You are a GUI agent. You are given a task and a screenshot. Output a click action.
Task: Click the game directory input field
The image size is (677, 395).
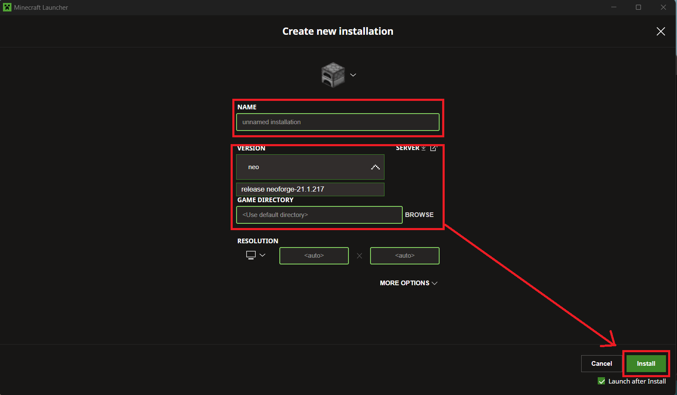[x=319, y=215]
